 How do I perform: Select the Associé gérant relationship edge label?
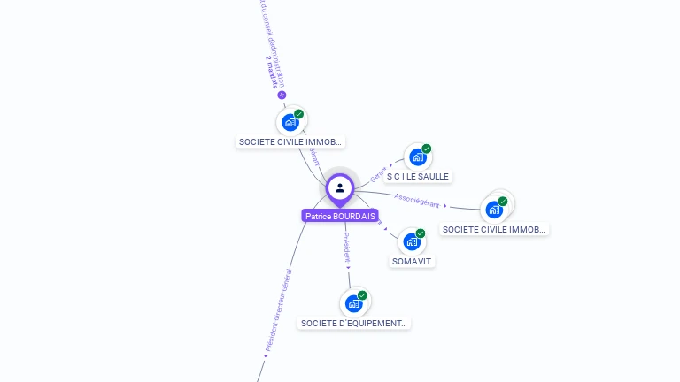click(417, 201)
